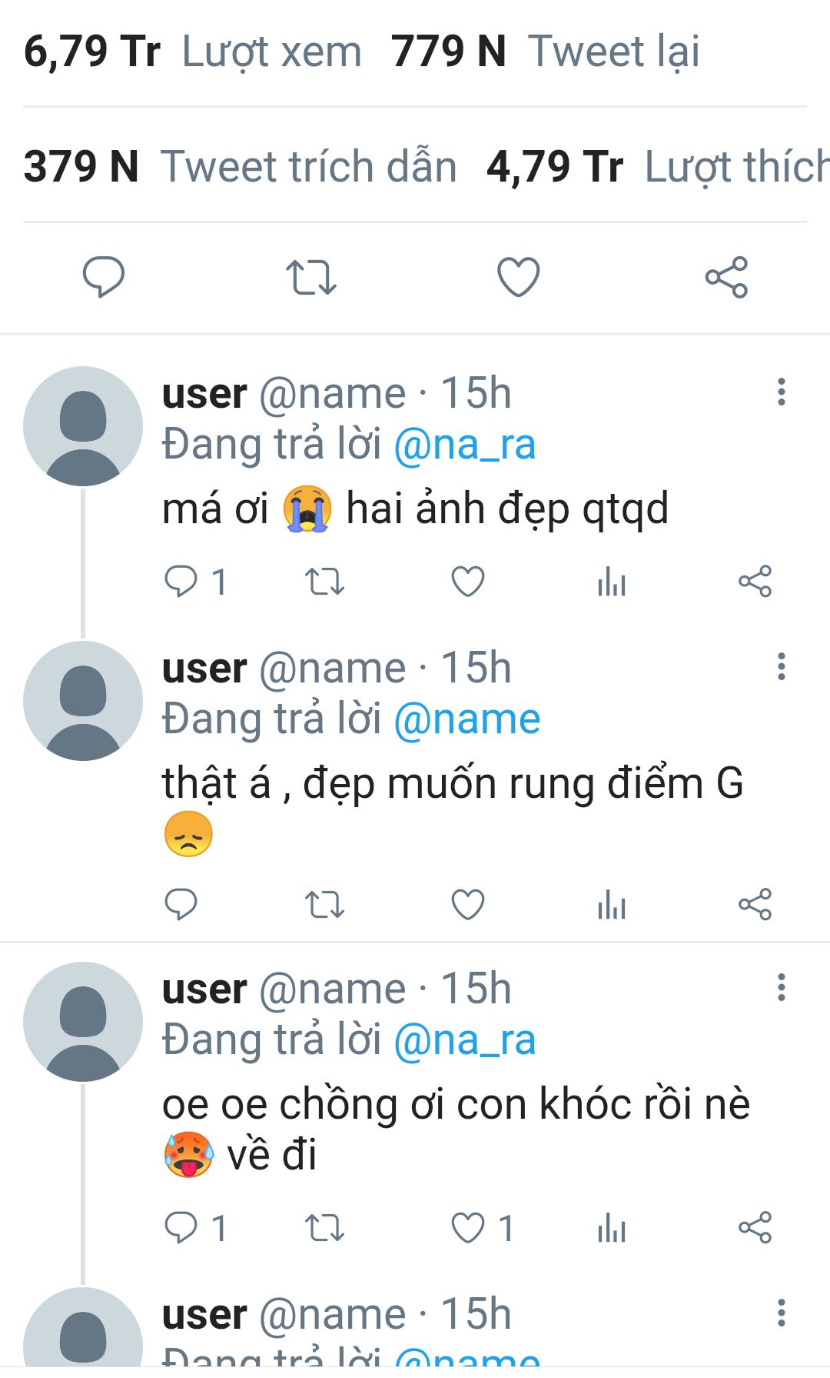Open the 4,79 Tr Lượt thích list
Image resolution: width=830 pixels, height=1378 pixels.
(x=658, y=167)
